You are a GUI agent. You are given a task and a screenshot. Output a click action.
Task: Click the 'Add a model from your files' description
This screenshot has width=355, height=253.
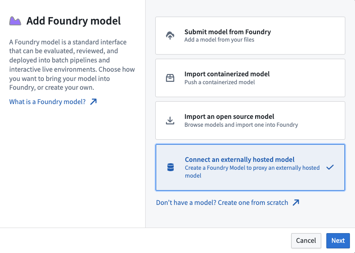(219, 40)
